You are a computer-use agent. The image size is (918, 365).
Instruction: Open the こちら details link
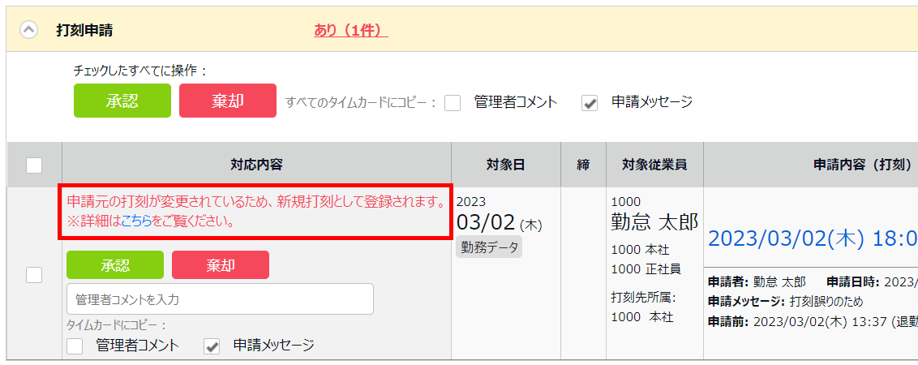tap(136, 222)
